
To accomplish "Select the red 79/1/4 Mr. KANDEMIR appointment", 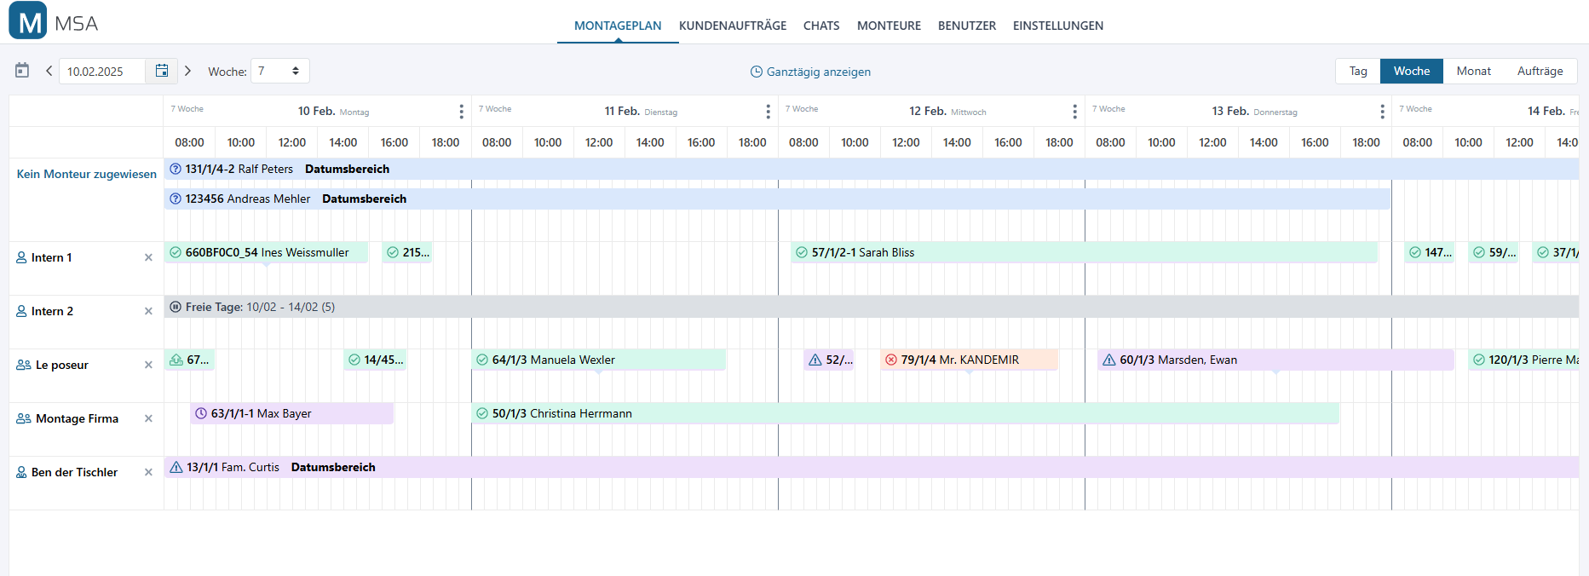I will pyautogui.click(x=969, y=360).
